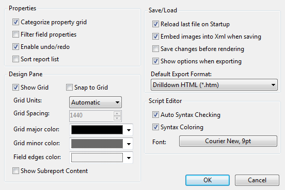The image size is (285, 190).
Task: Uncheck Reload last file on Startup
Action: pyautogui.click(x=155, y=24)
